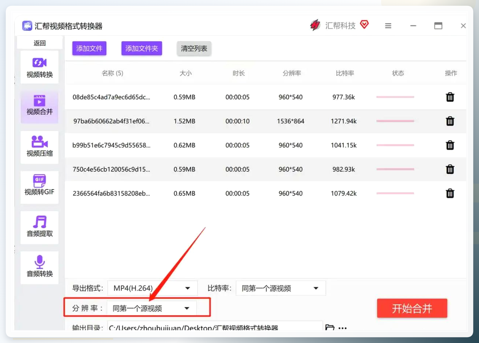Click the 操作 column header
Screen dimensions: 479x343
click(451, 73)
